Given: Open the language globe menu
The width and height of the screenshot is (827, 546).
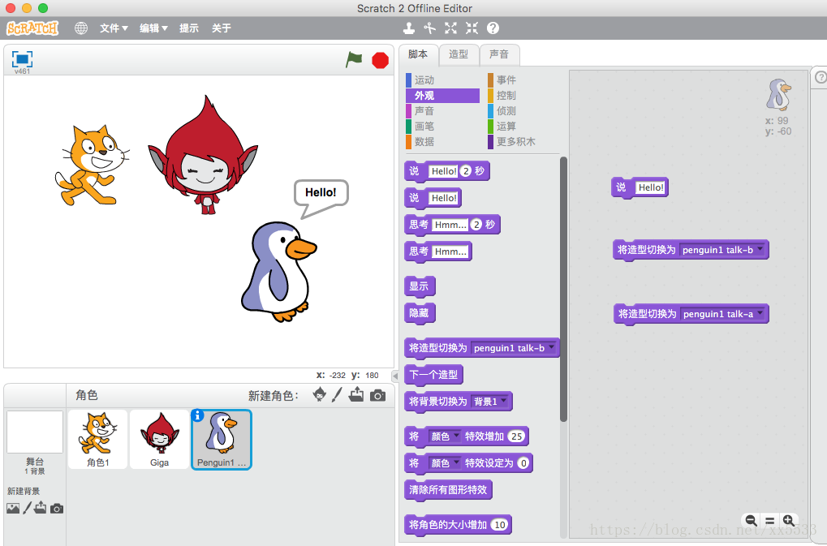Looking at the screenshot, I should click(x=81, y=28).
